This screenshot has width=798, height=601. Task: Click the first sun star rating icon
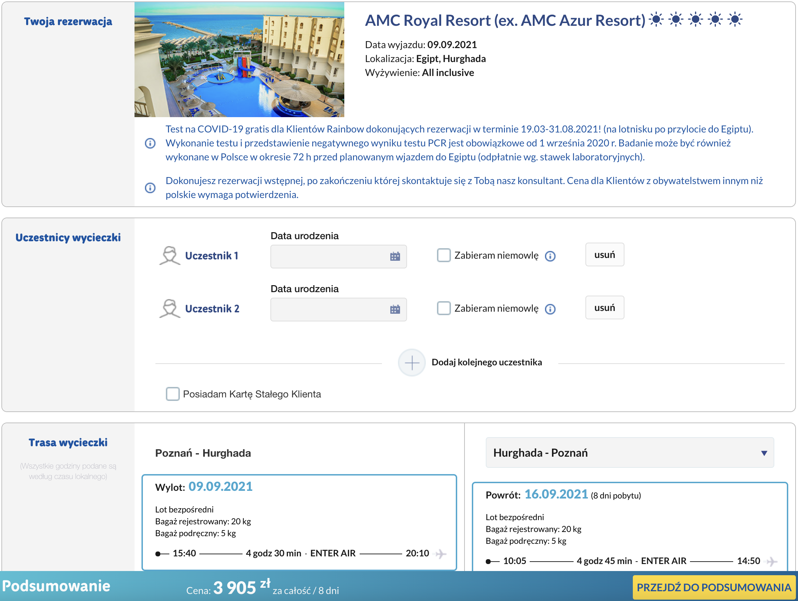(x=656, y=20)
